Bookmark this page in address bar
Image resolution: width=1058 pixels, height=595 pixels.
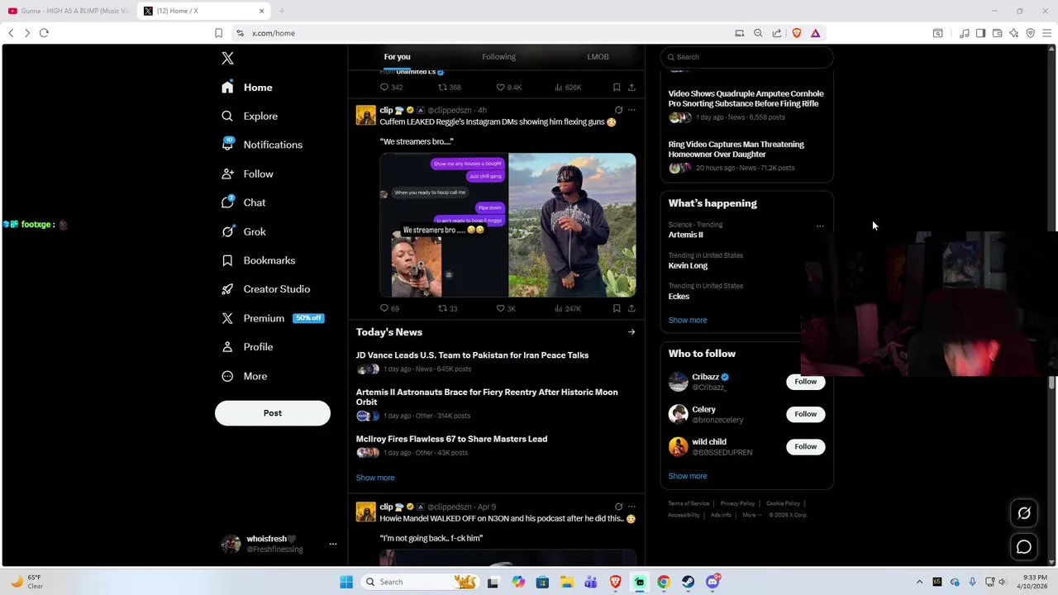point(218,33)
